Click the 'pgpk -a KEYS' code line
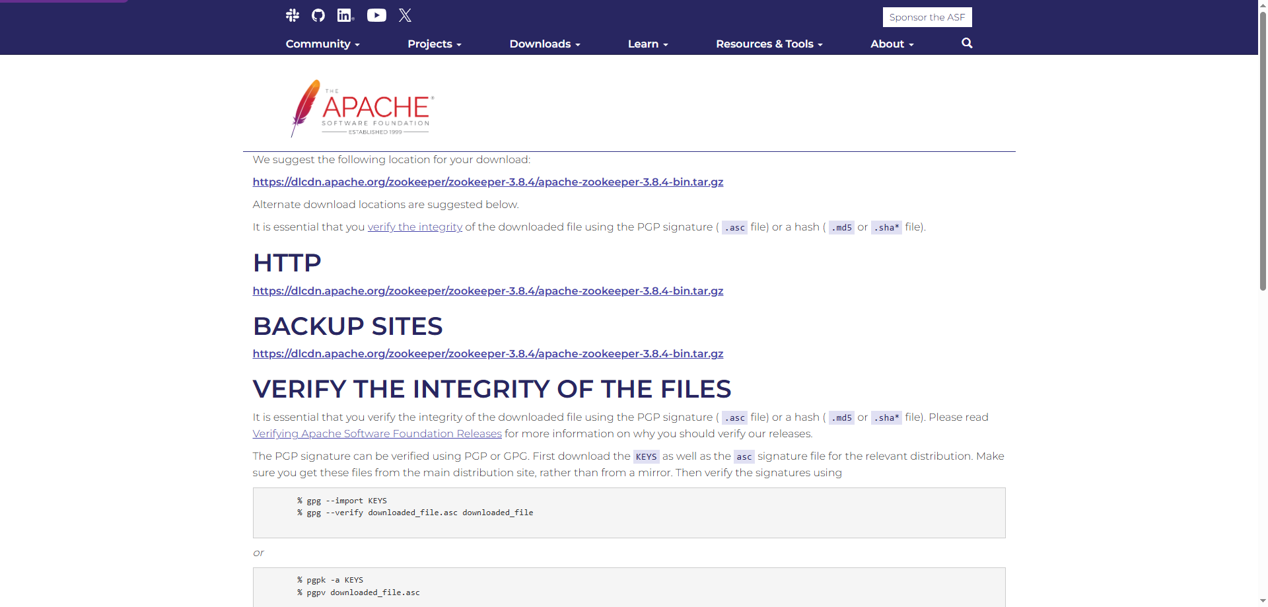Screen dimensions: 1268x607 click(x=330, y=580)
